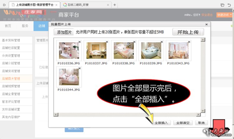Remove the P1010337.JPG image using its X icon

point(107,42)
